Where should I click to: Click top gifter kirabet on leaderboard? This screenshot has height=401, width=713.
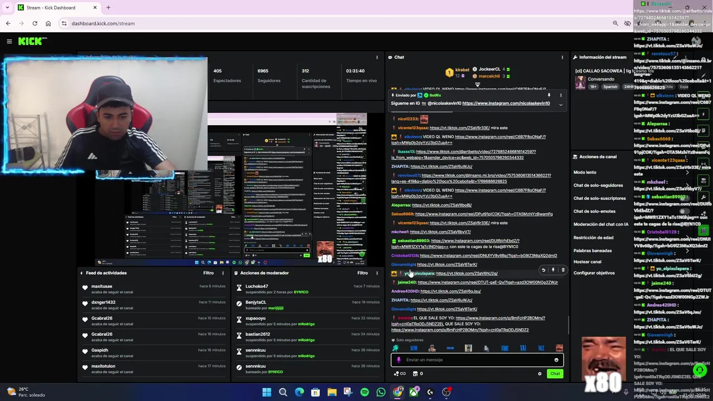coord(458,72)
